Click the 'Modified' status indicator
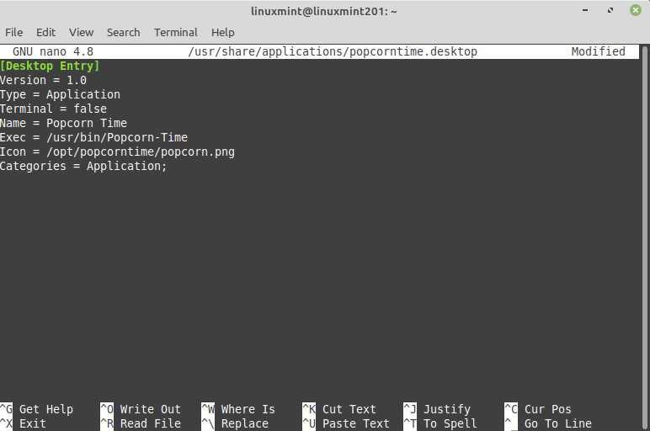Screen dimensions: 650x431 [x=598, y=51]
